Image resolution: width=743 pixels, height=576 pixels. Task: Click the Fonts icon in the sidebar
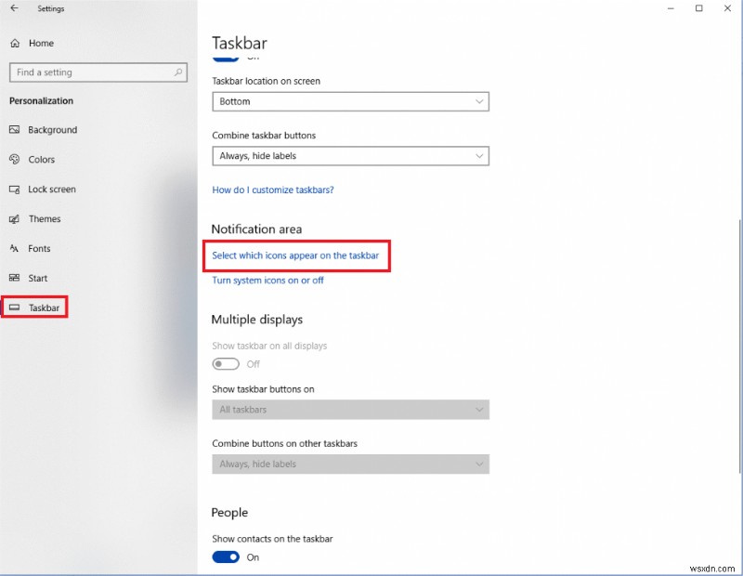[15, 249]
